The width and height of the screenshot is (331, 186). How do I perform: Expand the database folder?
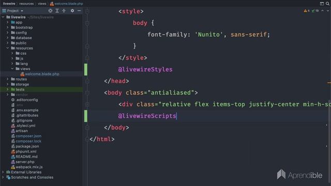point(8,38)
